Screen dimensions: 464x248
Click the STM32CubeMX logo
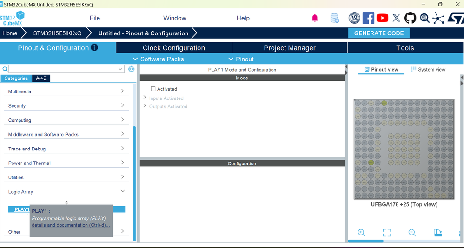coord(13,18)
